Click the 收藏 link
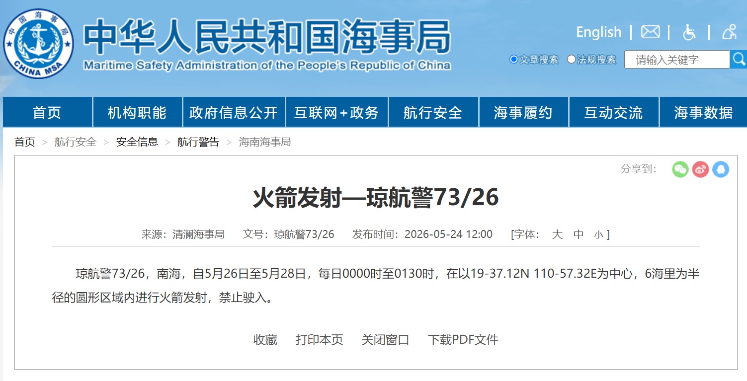This screenshot has height=381, width=747. click(x=265, y=340)
